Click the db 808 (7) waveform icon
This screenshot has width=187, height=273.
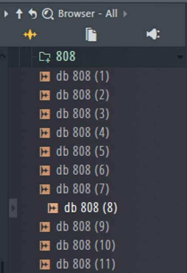tap(45, 189)
